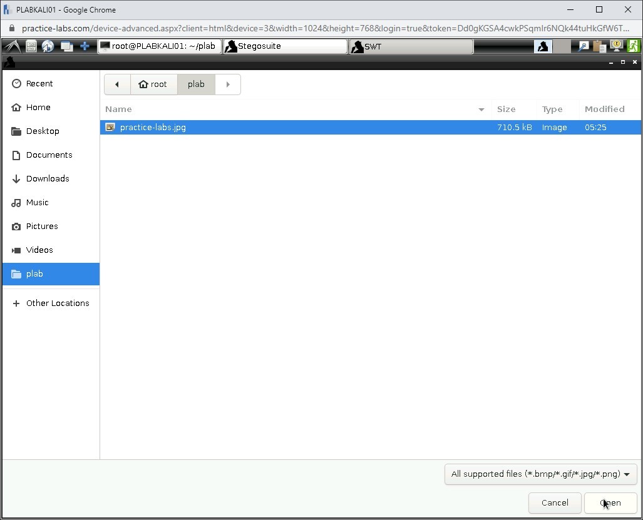
Task: Select the practice-labs.jpg image file
Action: [153, 127]
